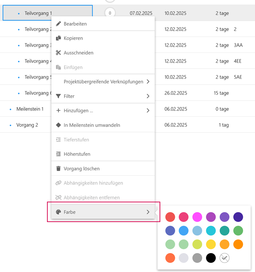Pick the yellow color swatch
This screenshot has width=255, height=272.
tap(211, 244)
